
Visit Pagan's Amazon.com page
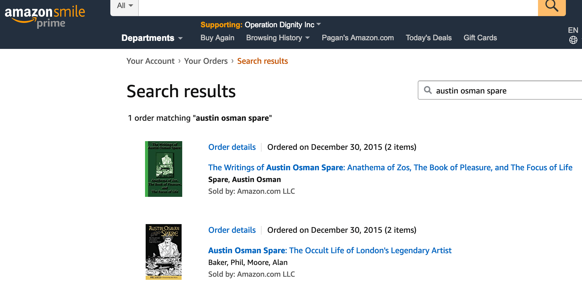[358, 38]
